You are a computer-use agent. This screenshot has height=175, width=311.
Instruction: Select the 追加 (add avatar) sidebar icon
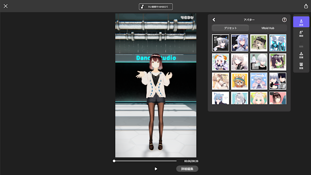tap(301, 34)
